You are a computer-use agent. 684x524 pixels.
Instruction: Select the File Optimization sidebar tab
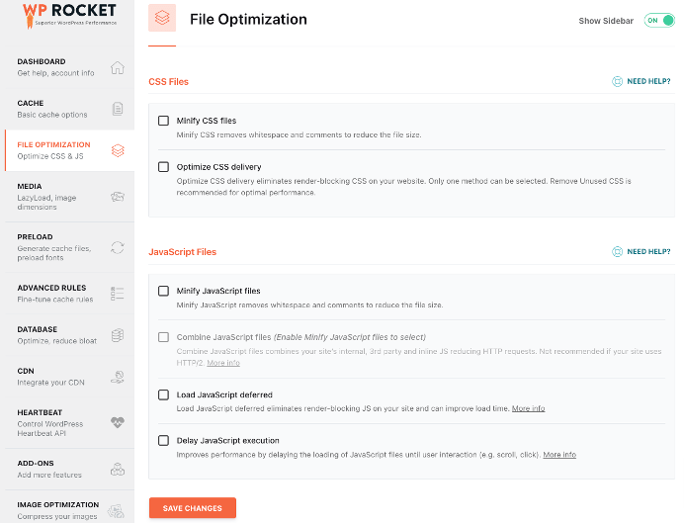59,150
